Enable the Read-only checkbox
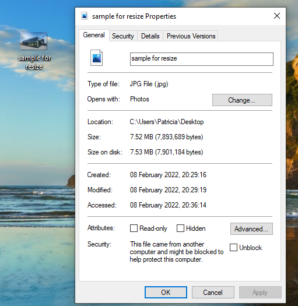 (134, 228)
